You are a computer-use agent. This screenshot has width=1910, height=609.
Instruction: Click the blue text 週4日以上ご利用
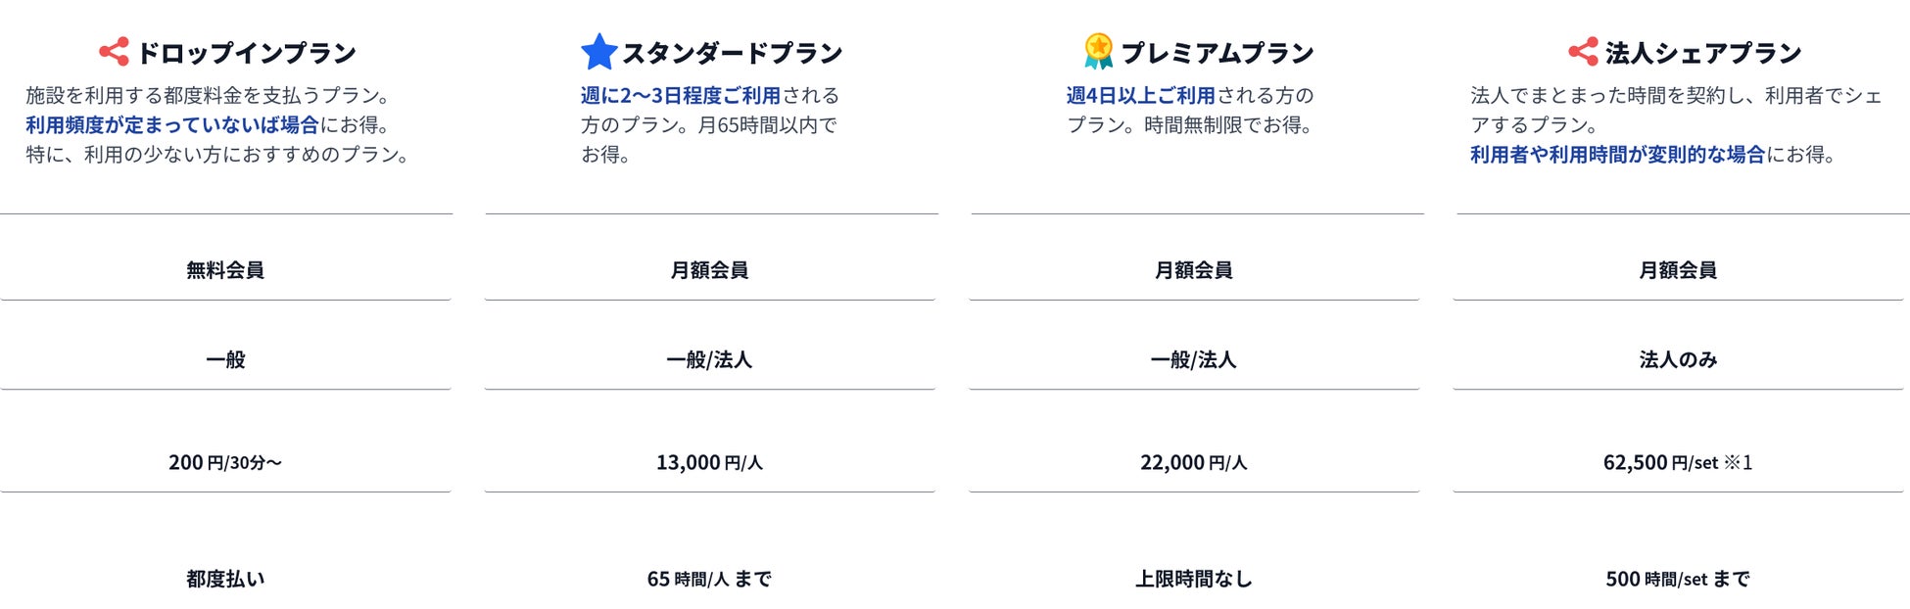[x=1140, y=96]
